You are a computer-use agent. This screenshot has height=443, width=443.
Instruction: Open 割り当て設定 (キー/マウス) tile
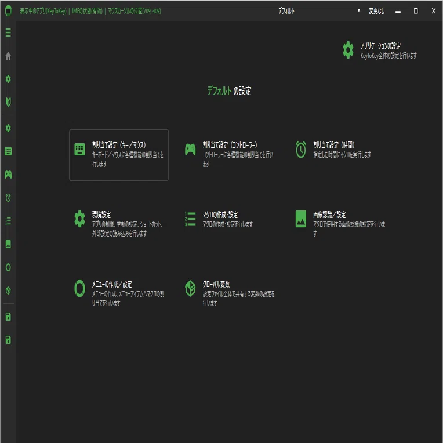[119, 155]
